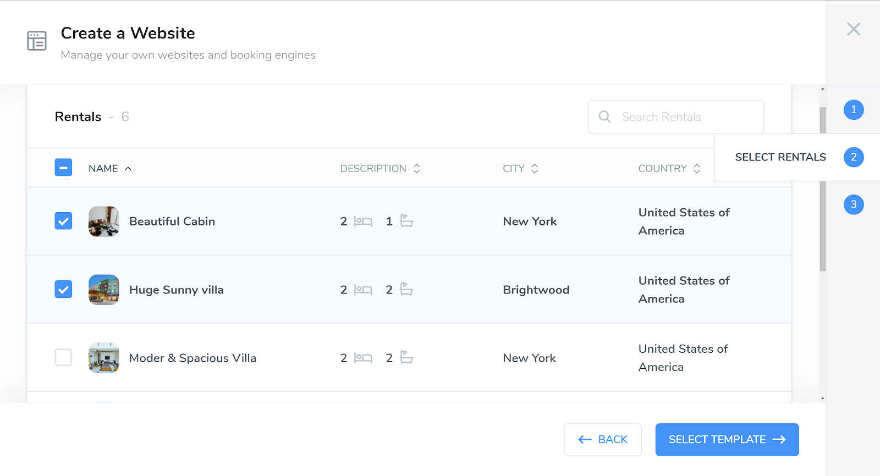
Task: Close the Create a Website dialog
Action: (x=854, y=29)
